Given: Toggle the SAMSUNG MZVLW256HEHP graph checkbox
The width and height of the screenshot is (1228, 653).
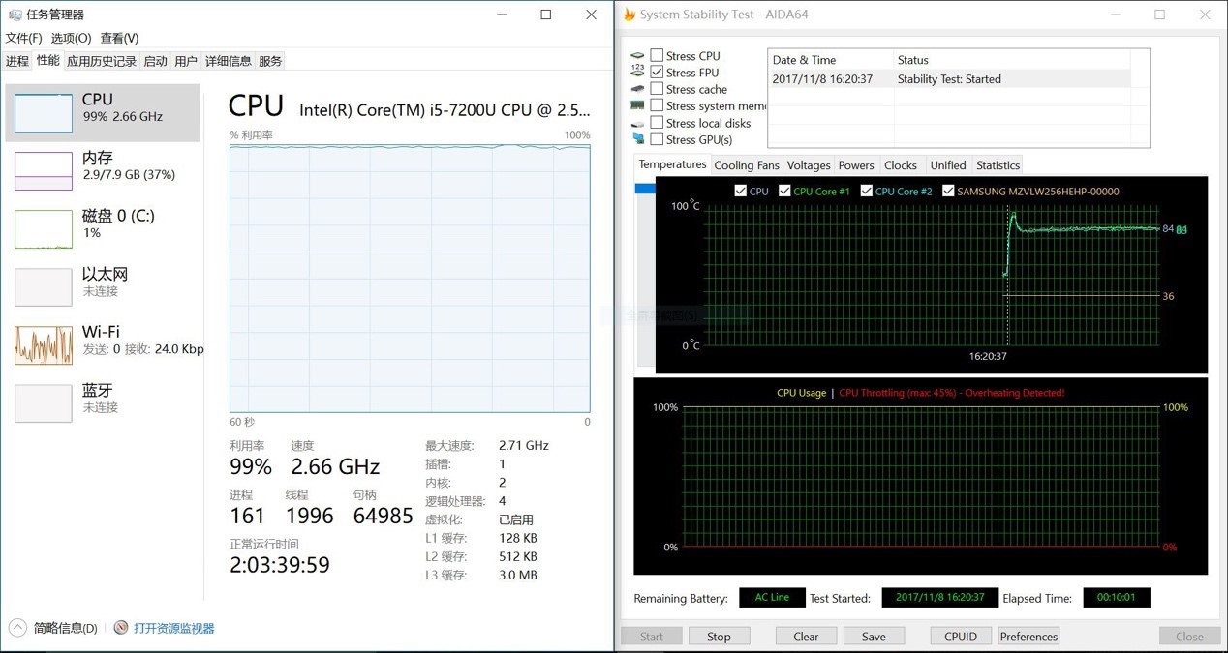Looking at the screenshot, I should (948, 191).
